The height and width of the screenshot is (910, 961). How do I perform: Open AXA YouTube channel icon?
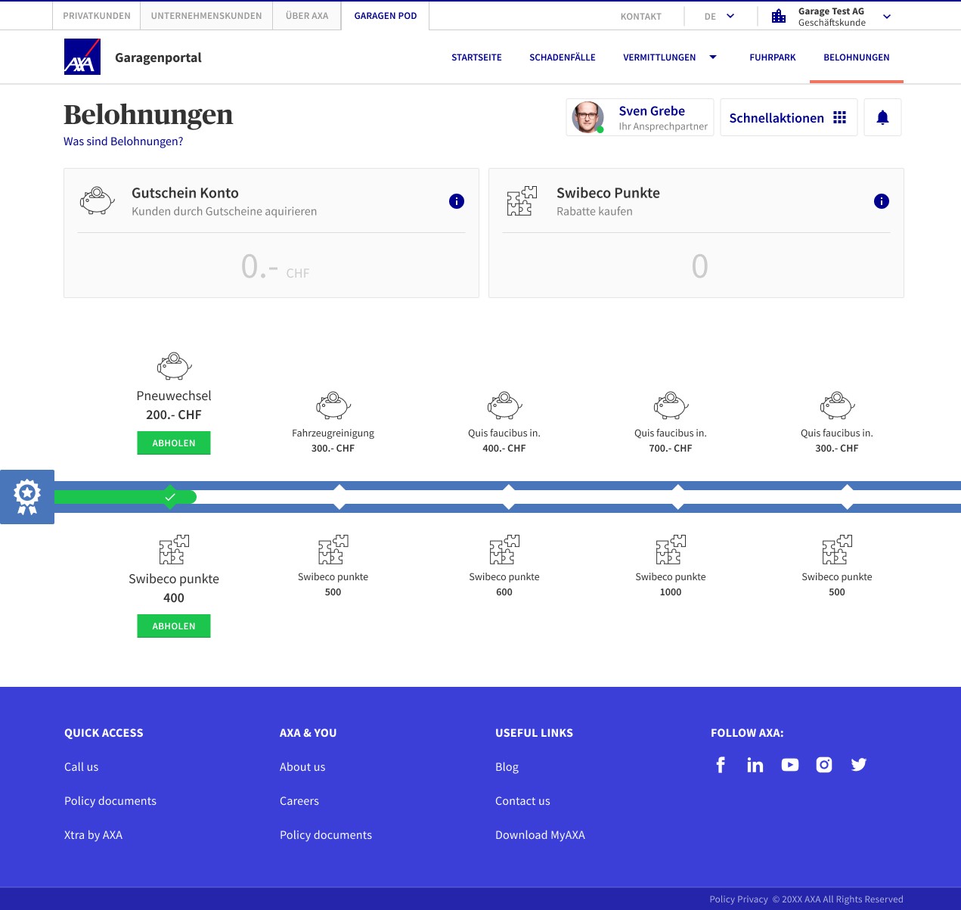pyautogui.click(x=790, y=765)
